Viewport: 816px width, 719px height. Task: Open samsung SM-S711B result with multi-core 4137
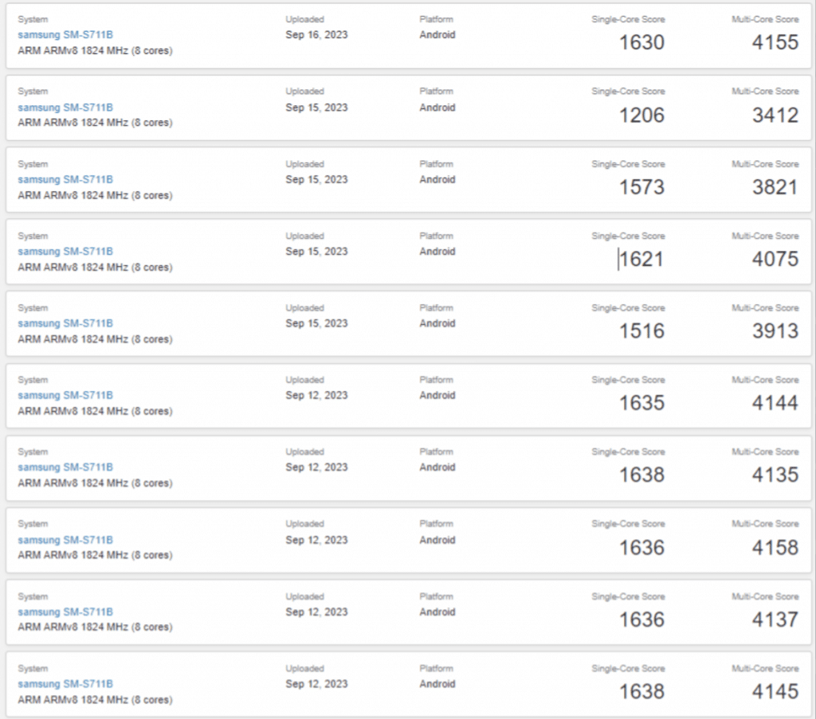tap(65, 612)
